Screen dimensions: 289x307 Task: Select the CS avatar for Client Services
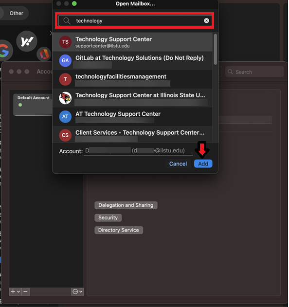[x=65, y=135]
